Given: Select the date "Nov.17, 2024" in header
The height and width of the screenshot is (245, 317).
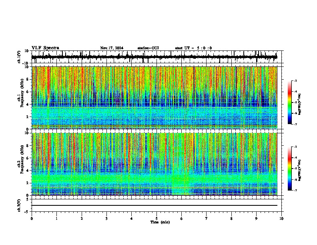Looking at the screenshot, I should [112, 48].
